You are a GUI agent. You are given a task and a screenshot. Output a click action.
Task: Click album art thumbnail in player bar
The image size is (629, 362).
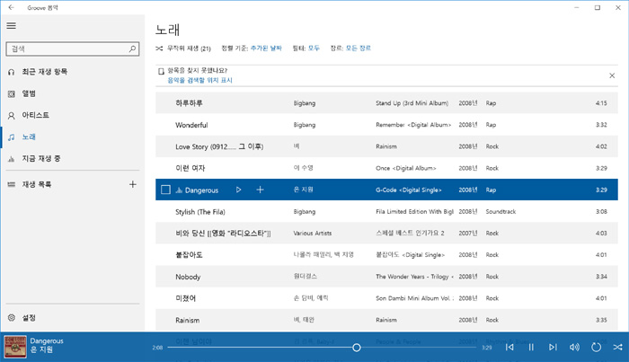click(x=15, y=347)
